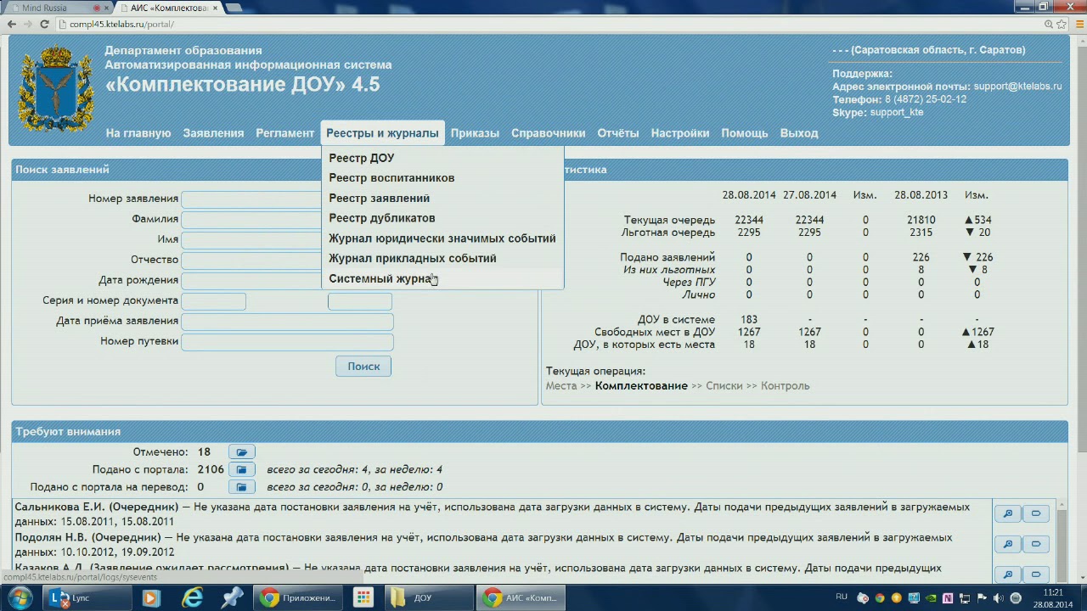The image size is (1087, 611).
Task: Open Chrome Приложения taskbar item
Action: pos(299,597)
